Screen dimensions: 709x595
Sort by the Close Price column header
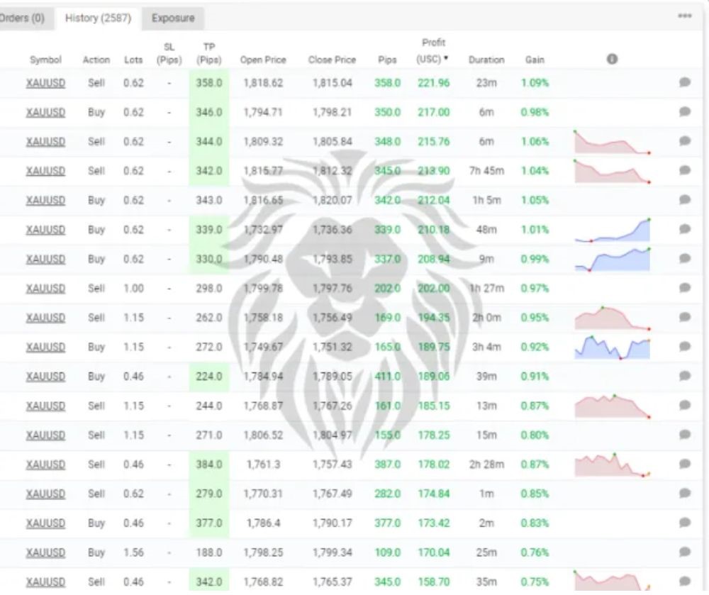[x=332, y=60]
